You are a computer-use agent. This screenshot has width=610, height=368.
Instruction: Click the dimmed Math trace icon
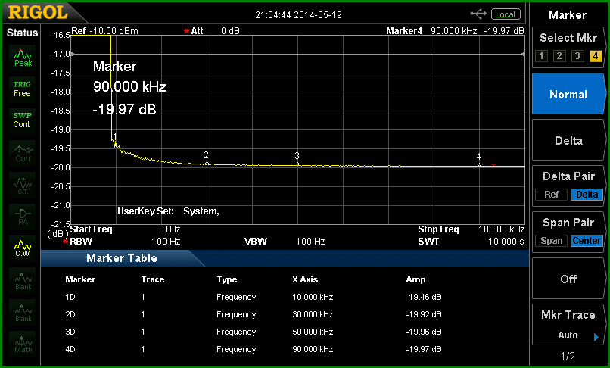(23, 344)
